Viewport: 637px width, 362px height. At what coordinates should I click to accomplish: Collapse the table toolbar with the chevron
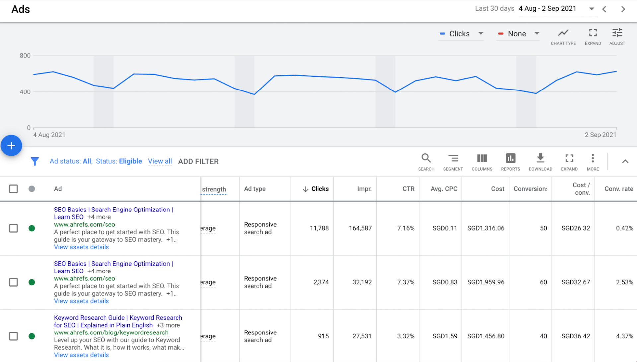coord(625,161)
